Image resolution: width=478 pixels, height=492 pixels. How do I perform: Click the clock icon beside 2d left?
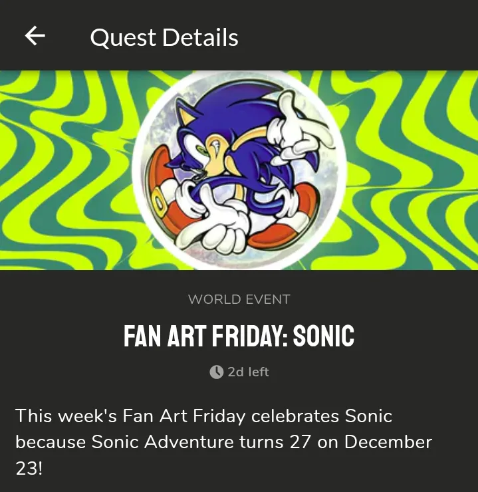pyautogui.click(x=216, y=372)
